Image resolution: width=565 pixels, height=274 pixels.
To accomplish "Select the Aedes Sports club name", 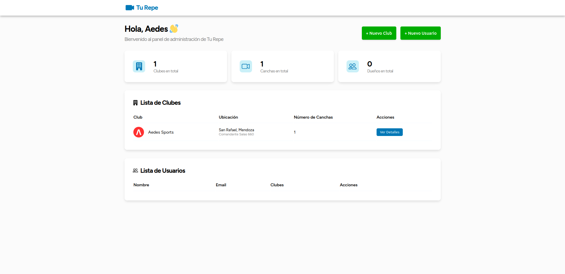I will pos(161,132).
